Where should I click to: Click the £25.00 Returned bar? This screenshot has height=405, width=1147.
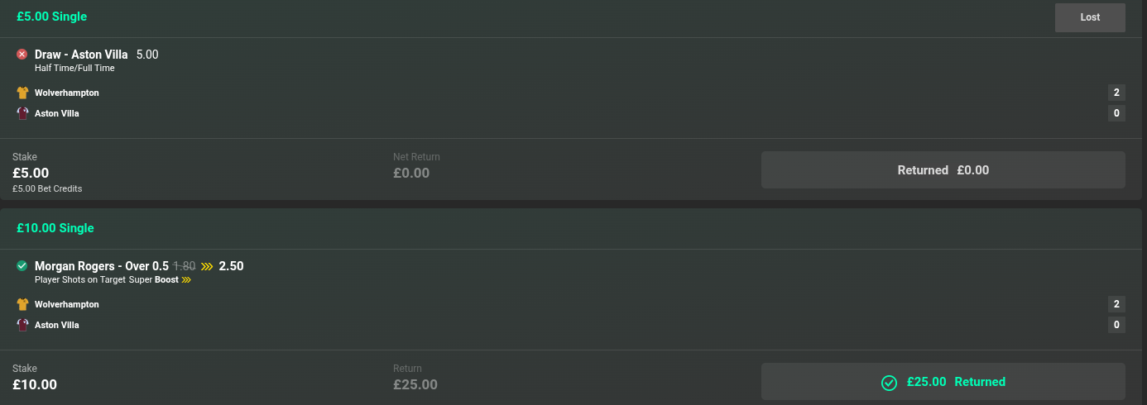(943, 382)
